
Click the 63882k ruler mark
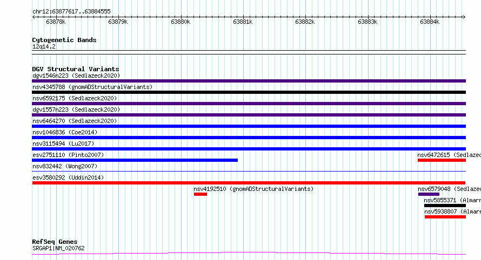click(305, 22)
